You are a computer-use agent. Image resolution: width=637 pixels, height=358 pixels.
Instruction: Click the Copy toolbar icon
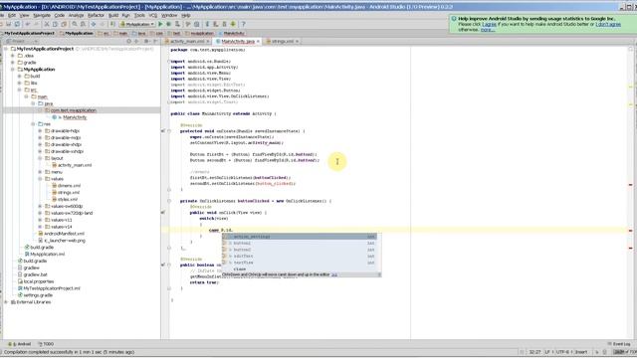point(55,24)
